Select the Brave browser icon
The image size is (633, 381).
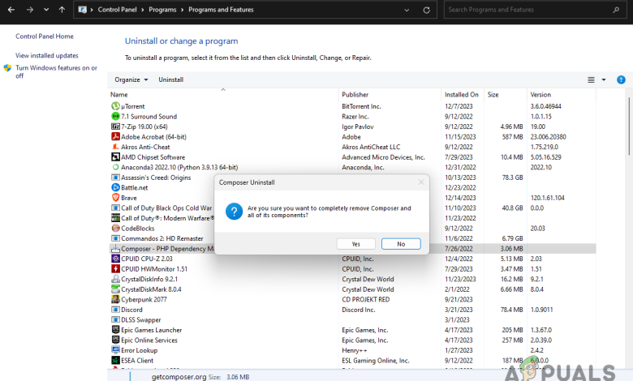(115, 198)
